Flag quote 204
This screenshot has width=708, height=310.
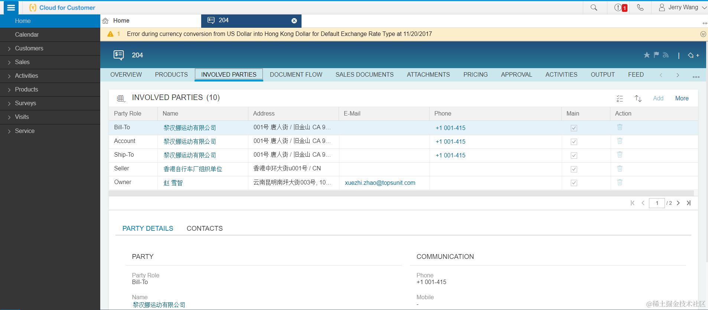(x=656, y=55)
